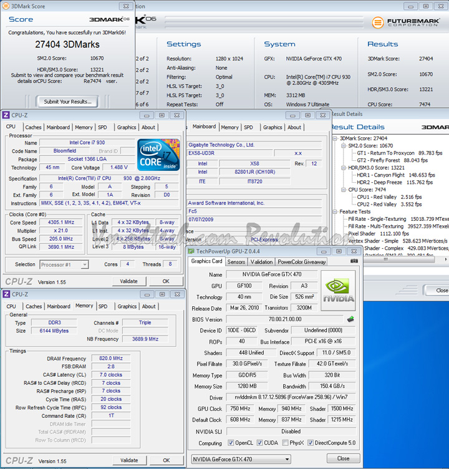Switch to the Sensors tab in GPU-Z
The image size is (449, 469).
tap(236, 262)
